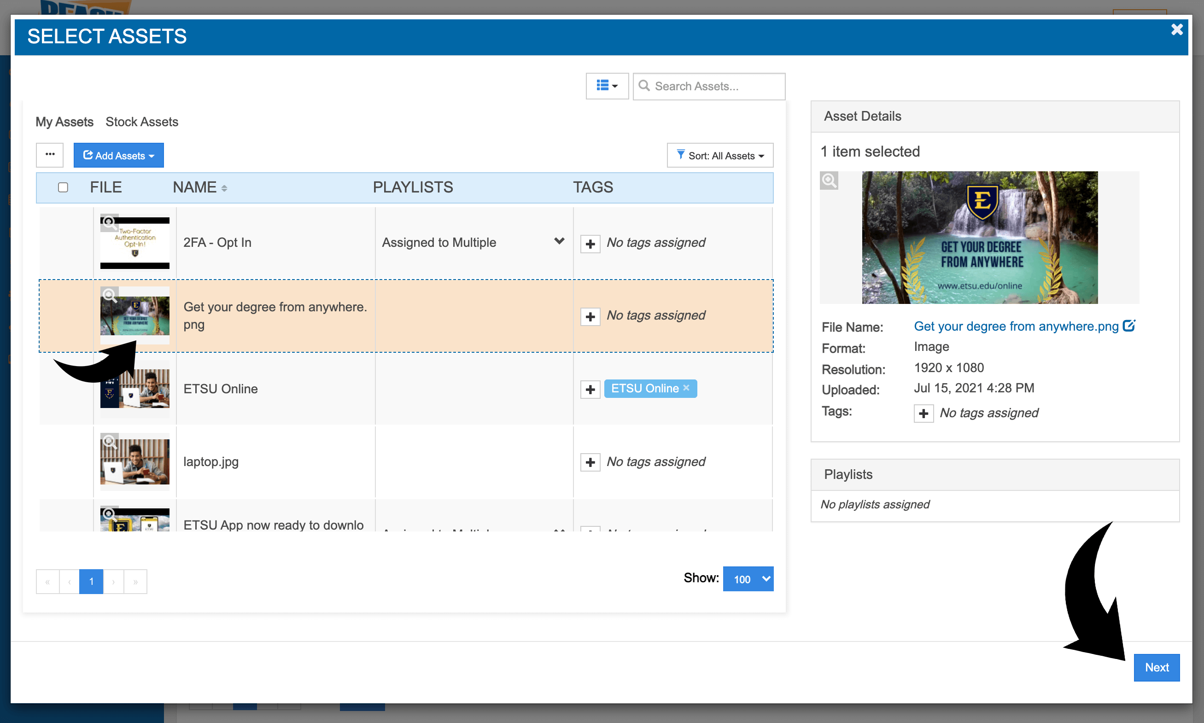Viewport: 1204px width, 723px height.
Task: Add a tag to the laptop.jpg row
Action: point(590,462)
